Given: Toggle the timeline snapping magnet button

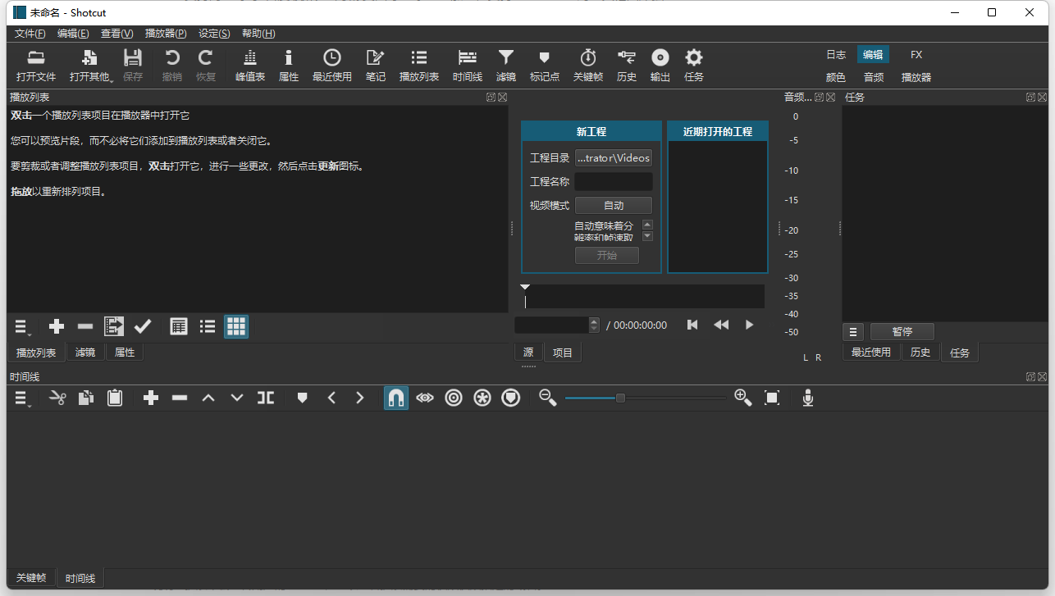Looking at the screenshot, I should point(396,398).
